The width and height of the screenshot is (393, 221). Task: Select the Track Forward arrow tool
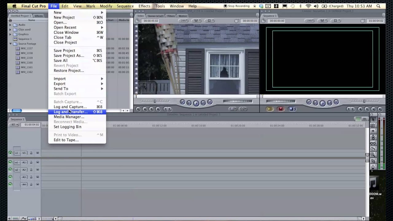[x=373, y=131]
